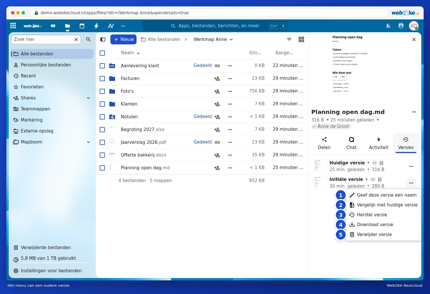Expand the Shares section chevron

click(88, 98)
